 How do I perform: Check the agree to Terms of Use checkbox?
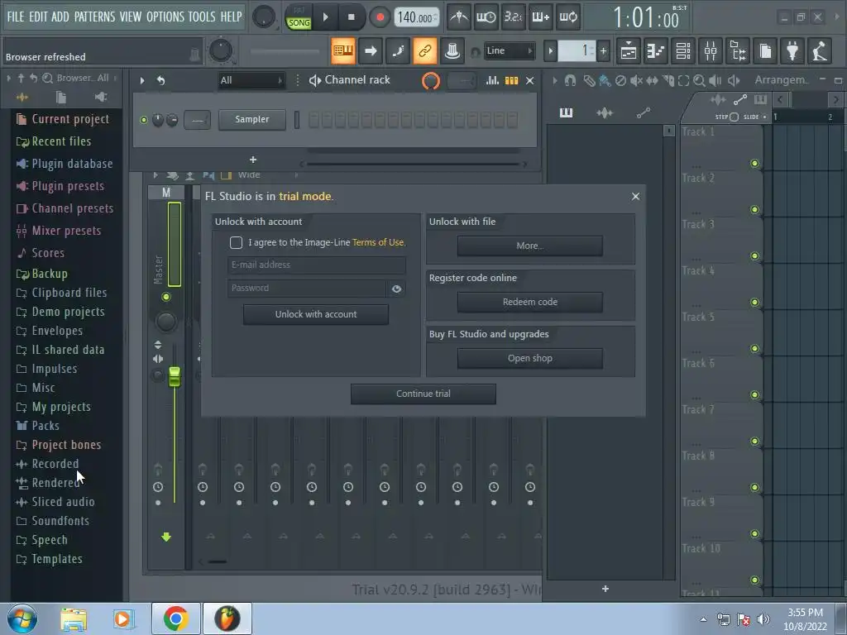(x=236, y=242)
